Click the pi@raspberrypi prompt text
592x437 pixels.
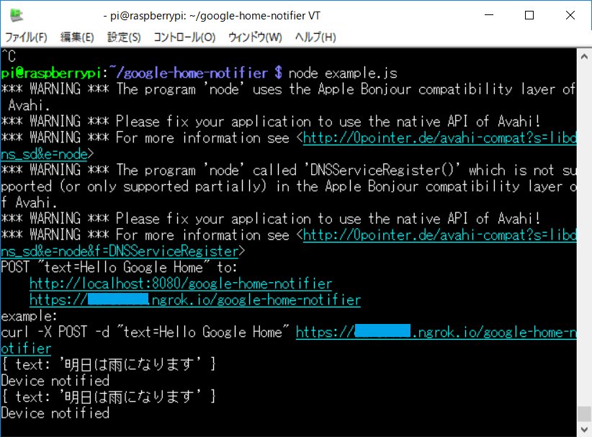[x=51, y=73]
